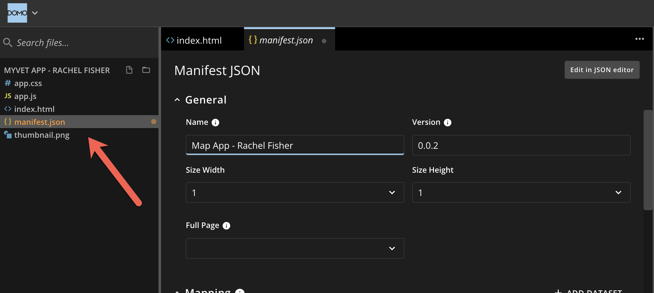654x293 pixels.
Task: Click the unsaved indicator next to manifest.json in sidebar
Action: pyautogui.click(x=154, y=122)
